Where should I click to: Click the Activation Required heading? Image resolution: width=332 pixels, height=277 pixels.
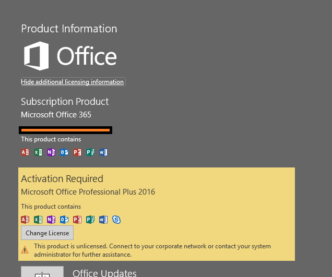click(62, 179)
